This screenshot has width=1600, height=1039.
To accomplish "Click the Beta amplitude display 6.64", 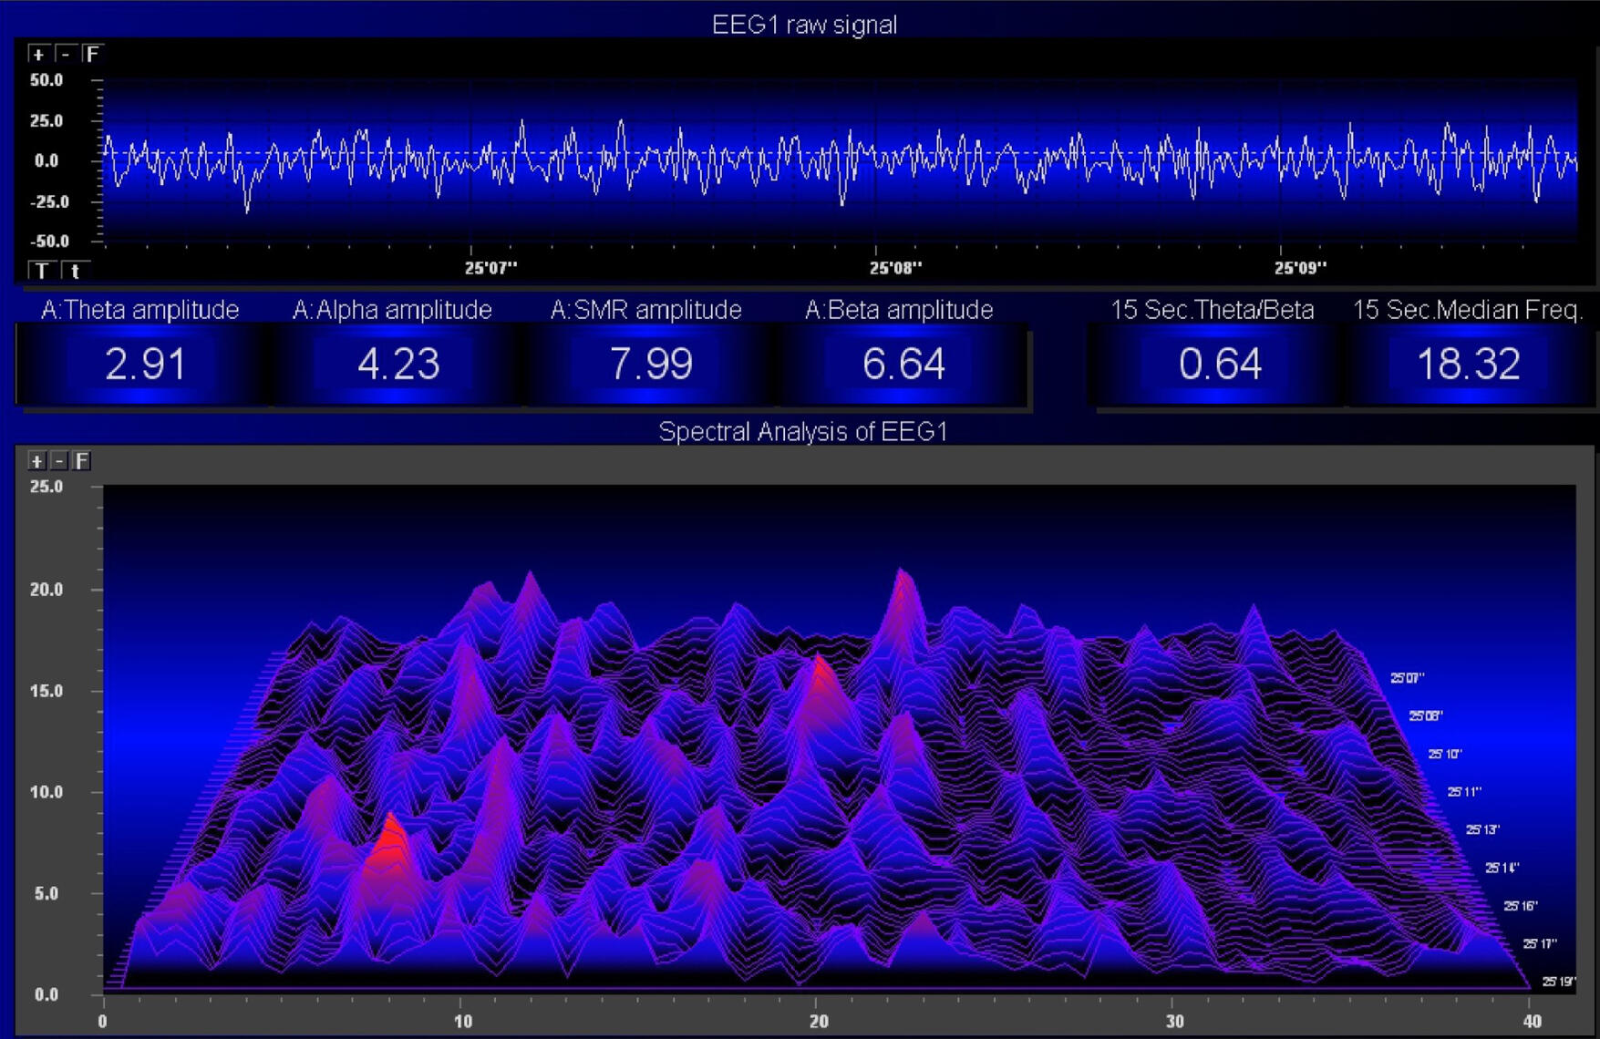I will click(903, 365).
